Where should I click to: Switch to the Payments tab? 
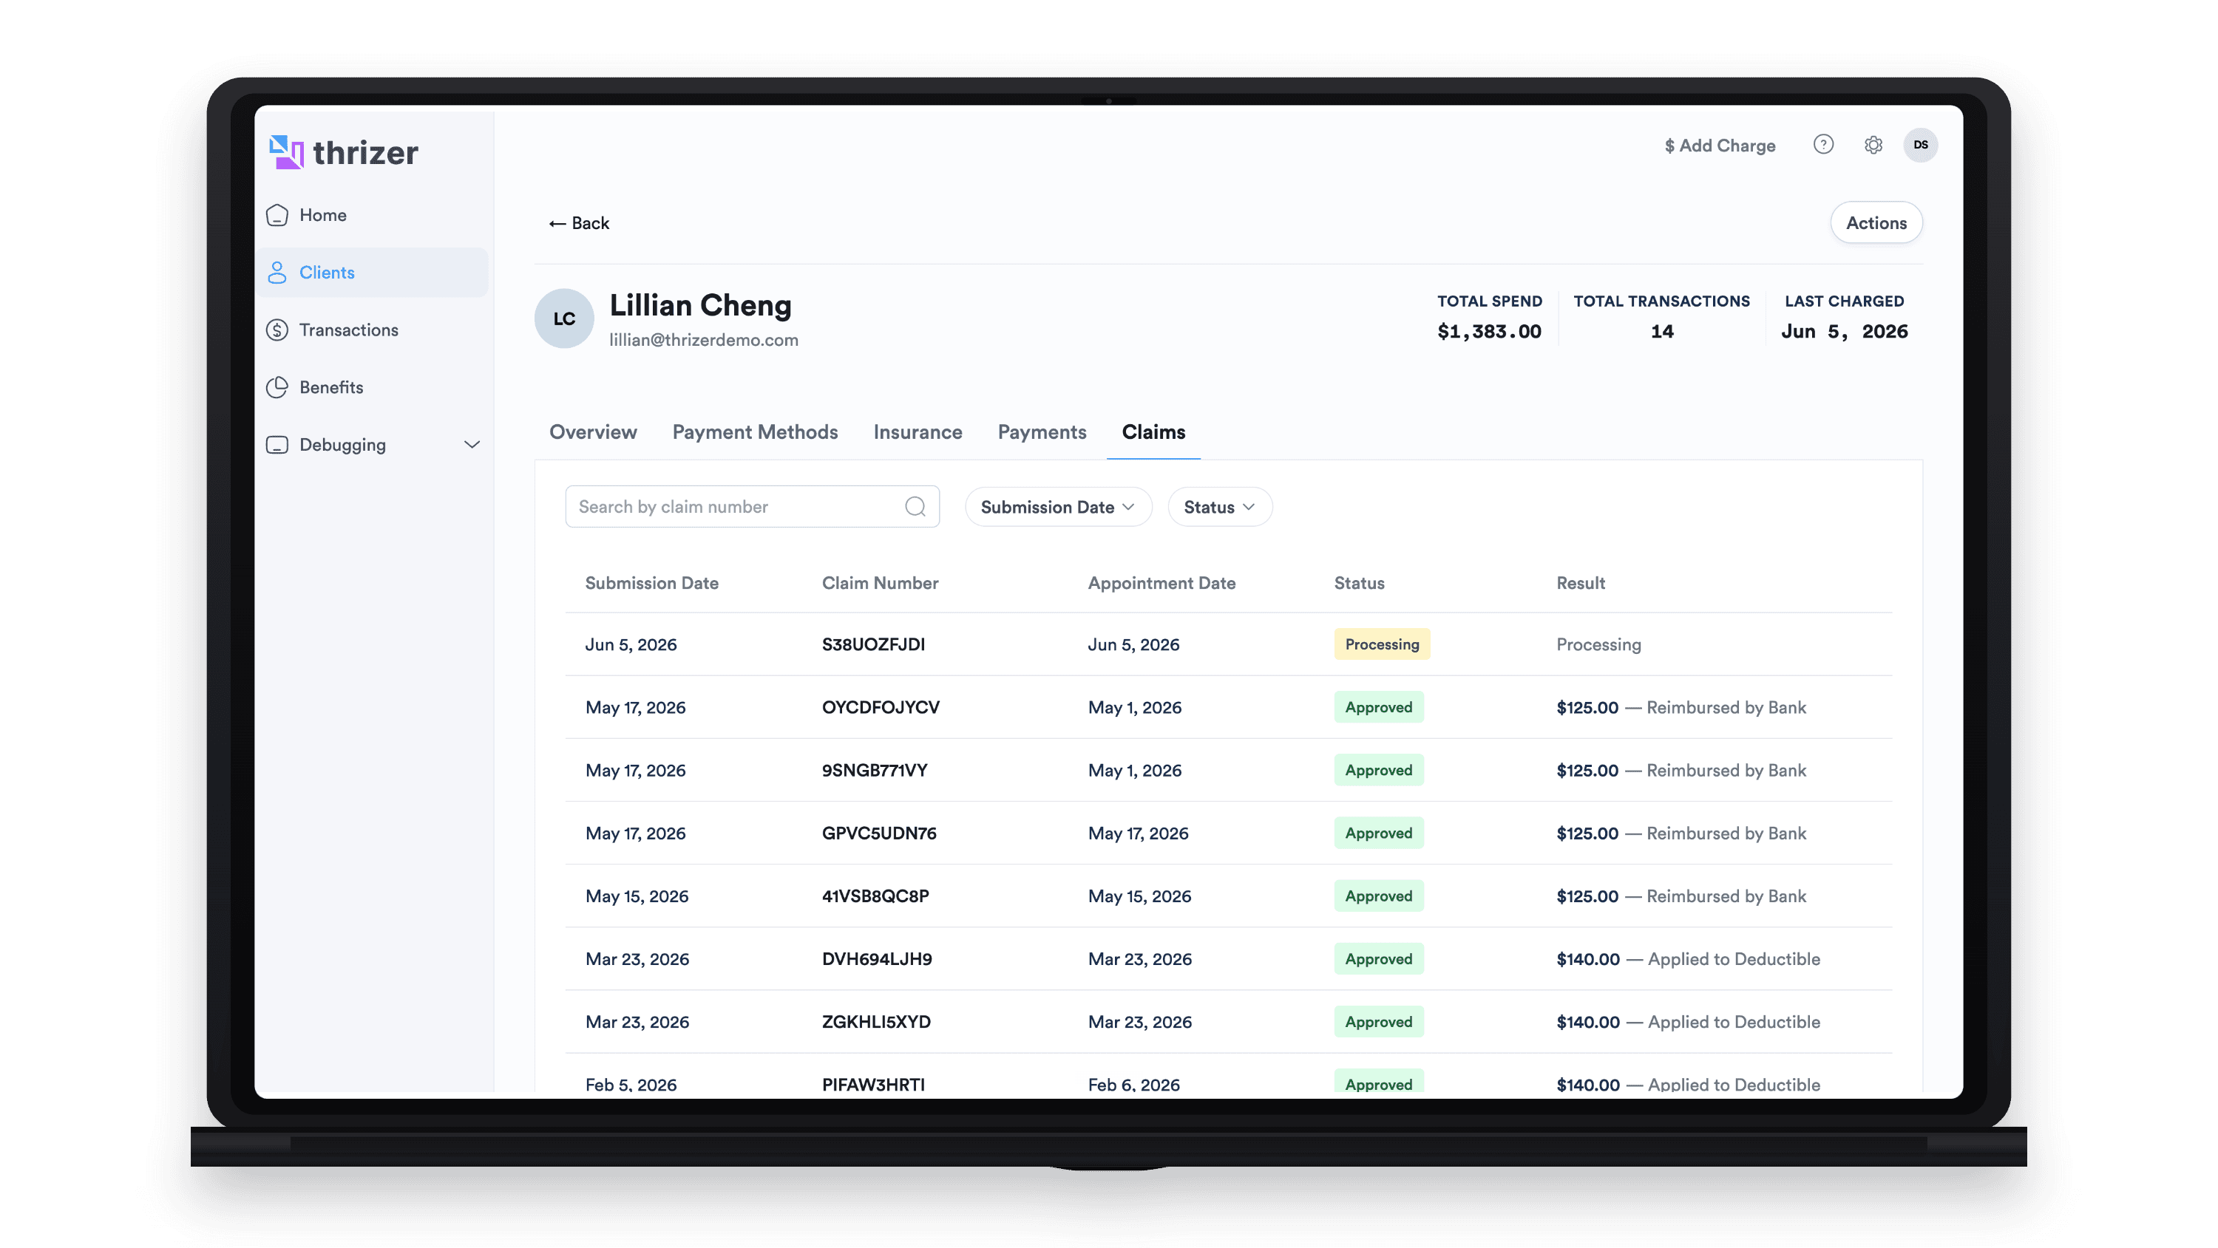1042,432
